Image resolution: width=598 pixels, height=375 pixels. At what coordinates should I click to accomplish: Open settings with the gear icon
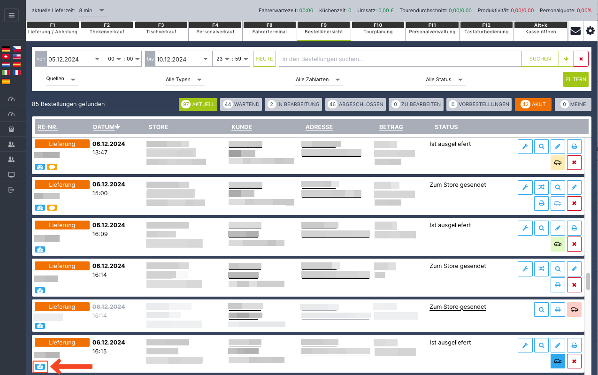pos(590,31)
